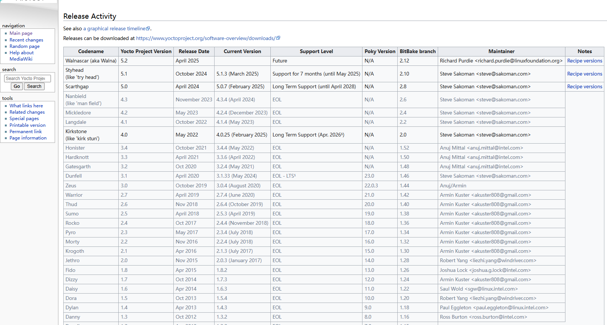Image resolution: width=607 pixels, height=325 pixels.
Task: Select the Dunfell codename cell
Action: [x=91, y=176]
